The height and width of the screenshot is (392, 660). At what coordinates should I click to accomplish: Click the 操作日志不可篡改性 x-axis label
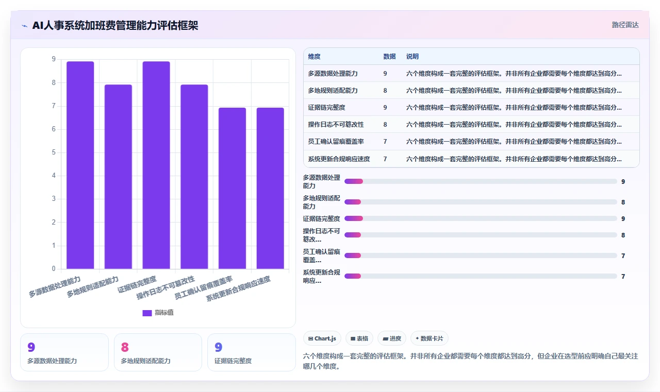coord(166,288)
